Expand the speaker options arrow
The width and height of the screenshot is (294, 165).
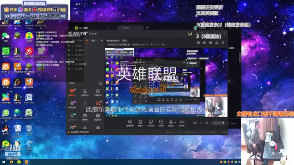pyautogui.click(x=186, y=122)
